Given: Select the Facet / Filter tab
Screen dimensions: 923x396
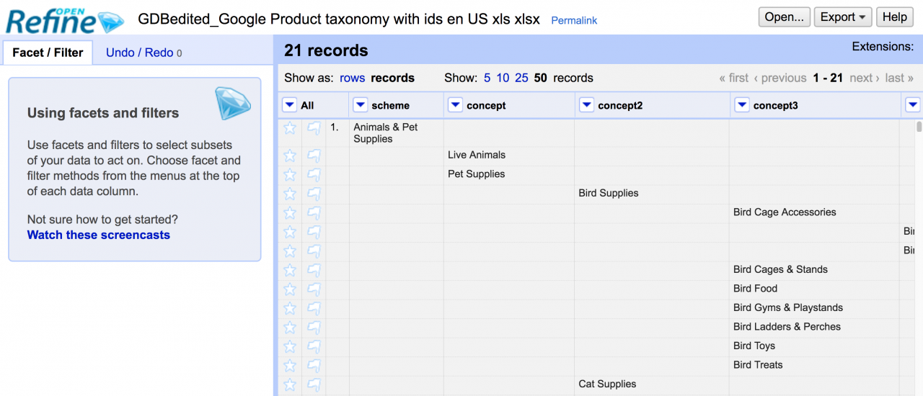Looking at the screenshot, I should click(48, 53).
